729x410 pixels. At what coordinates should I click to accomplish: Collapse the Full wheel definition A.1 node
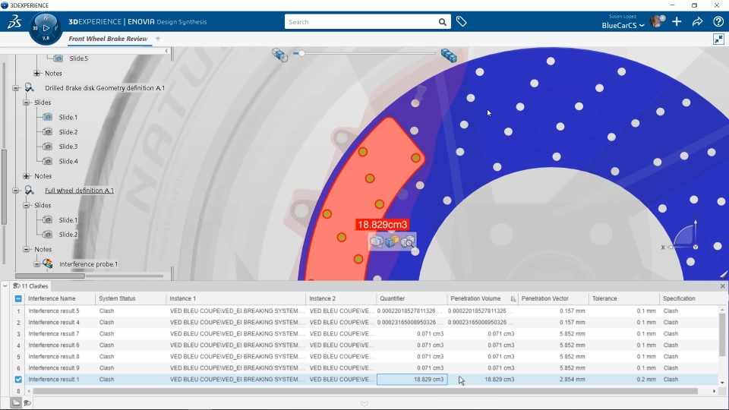[16, 191]
